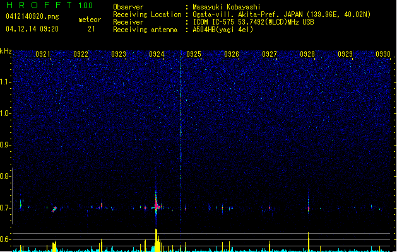397x252 pixels.
Task: Click the Ogata-vill. Akita-Pref. JAPAN location text
Action: (x=281, y=14)
